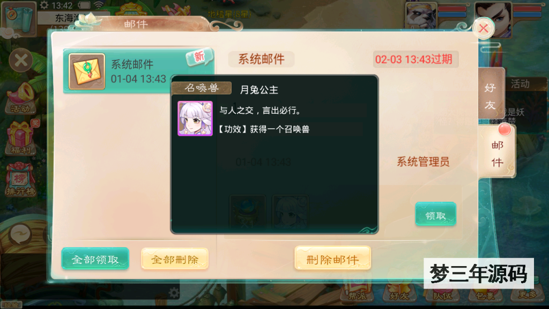Open the 活动 horn icon in the left sidebar
The width and height of the screenshot is (549, 309).
coord(21,99)
